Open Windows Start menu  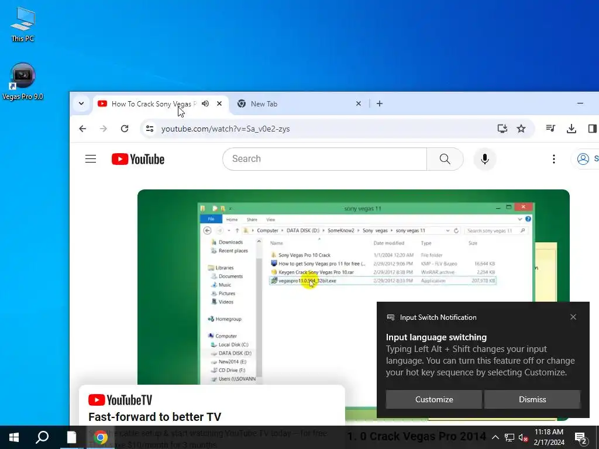click(x=14, y=437)
